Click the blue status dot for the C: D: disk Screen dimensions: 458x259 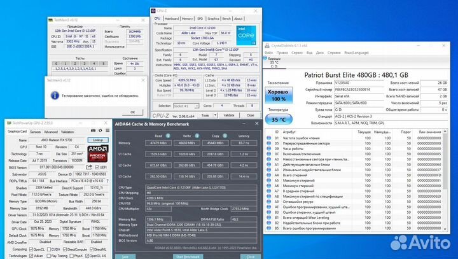point(265,58)
